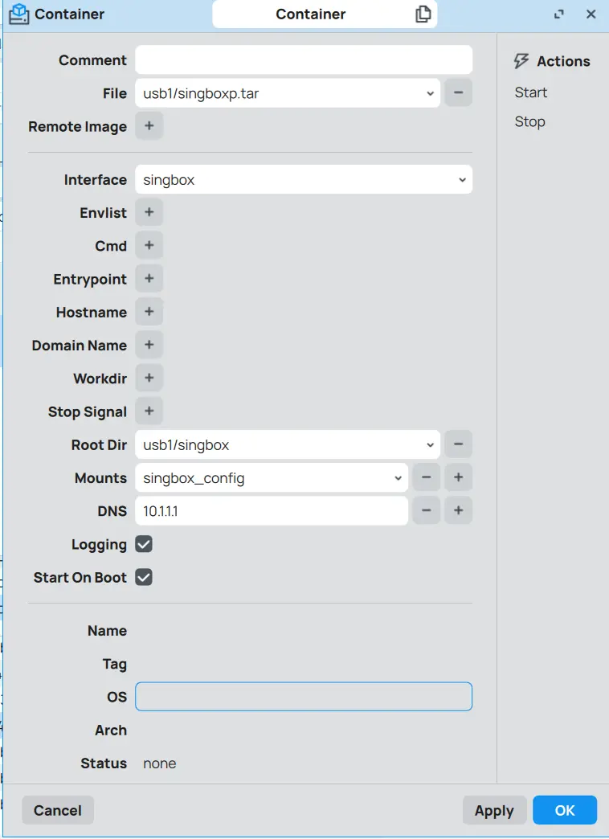Remove singbox_config mount with minus icon
Screen dimensions: 609x839
tap(426, 477)
